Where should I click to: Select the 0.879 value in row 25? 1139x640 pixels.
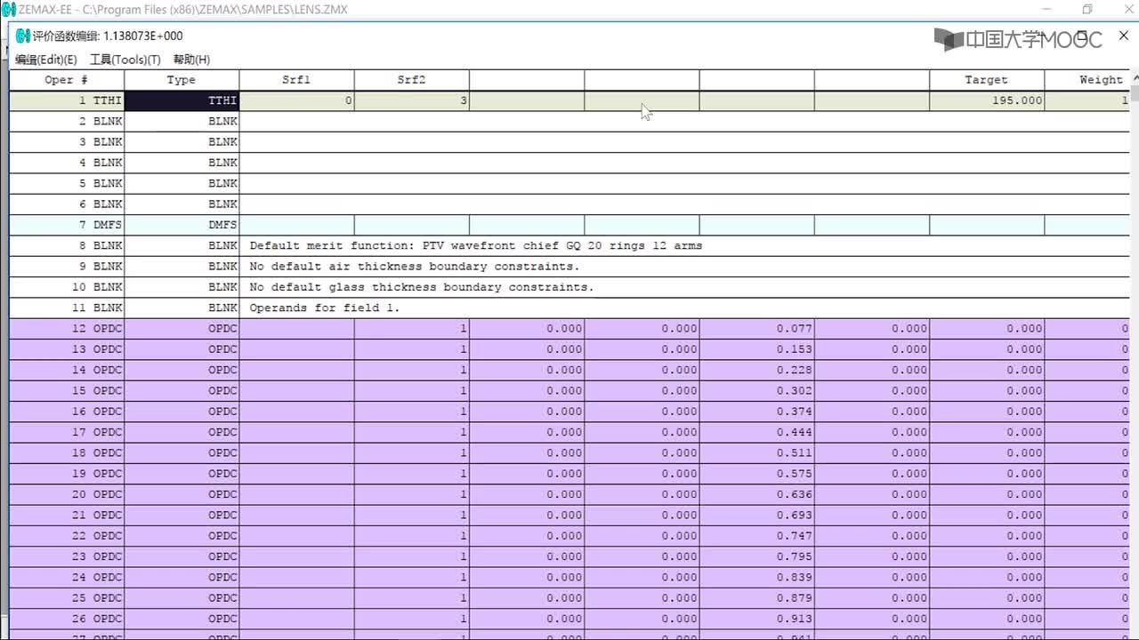coord(756,598)
